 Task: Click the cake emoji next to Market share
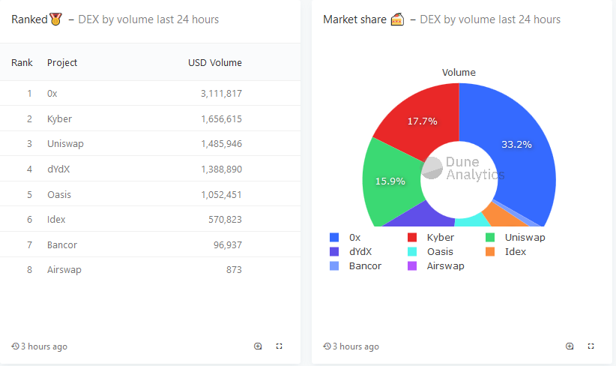(397, 19)
